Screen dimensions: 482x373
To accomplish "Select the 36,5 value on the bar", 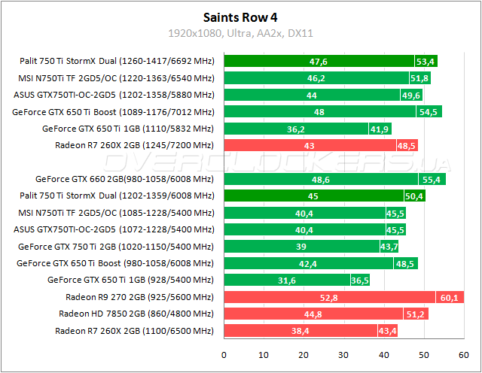I will click(x=360, y=281).
